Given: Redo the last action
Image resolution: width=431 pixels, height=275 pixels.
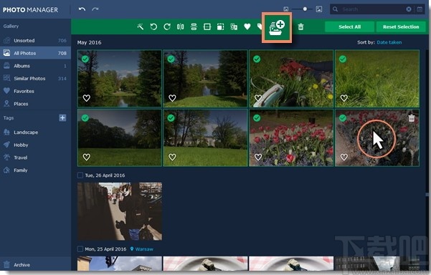Looking at the screenshot, I should tap(95, 9).
